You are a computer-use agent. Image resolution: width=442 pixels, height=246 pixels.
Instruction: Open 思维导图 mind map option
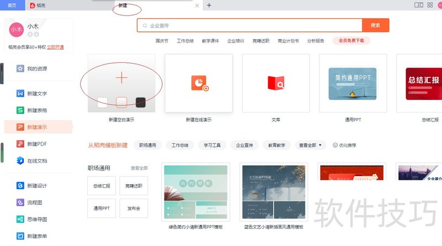[37, 219]
